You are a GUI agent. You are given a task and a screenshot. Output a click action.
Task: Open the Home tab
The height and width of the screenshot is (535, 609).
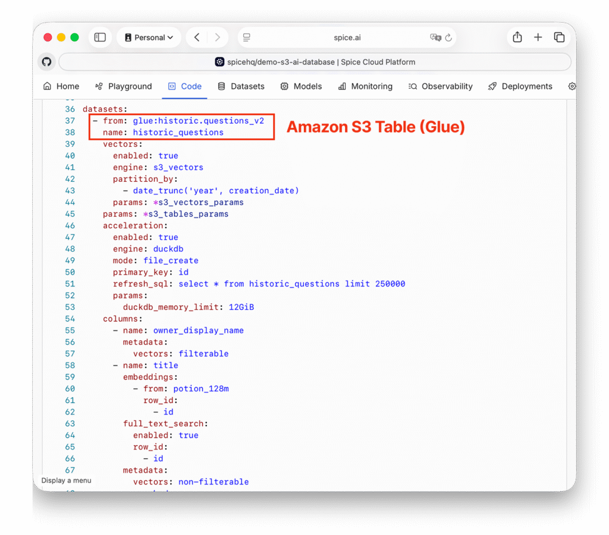pos(61,86)
